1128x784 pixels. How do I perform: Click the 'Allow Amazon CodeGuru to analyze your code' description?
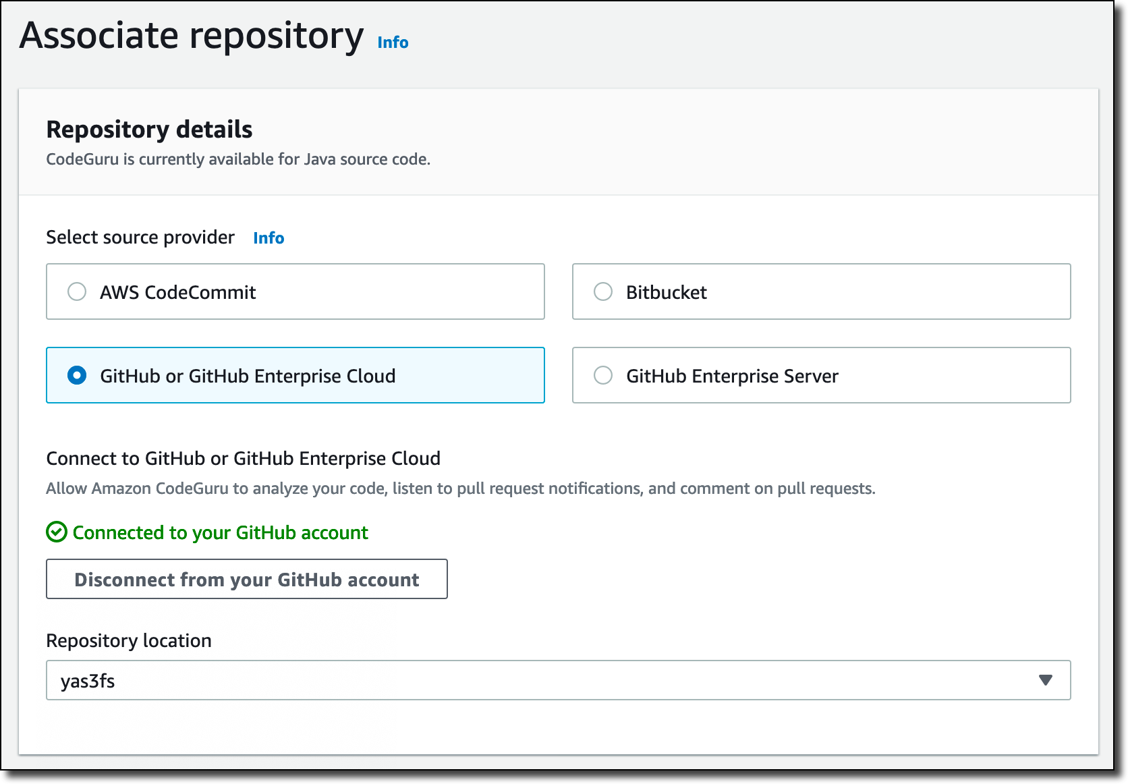click(x=461, y=488)
